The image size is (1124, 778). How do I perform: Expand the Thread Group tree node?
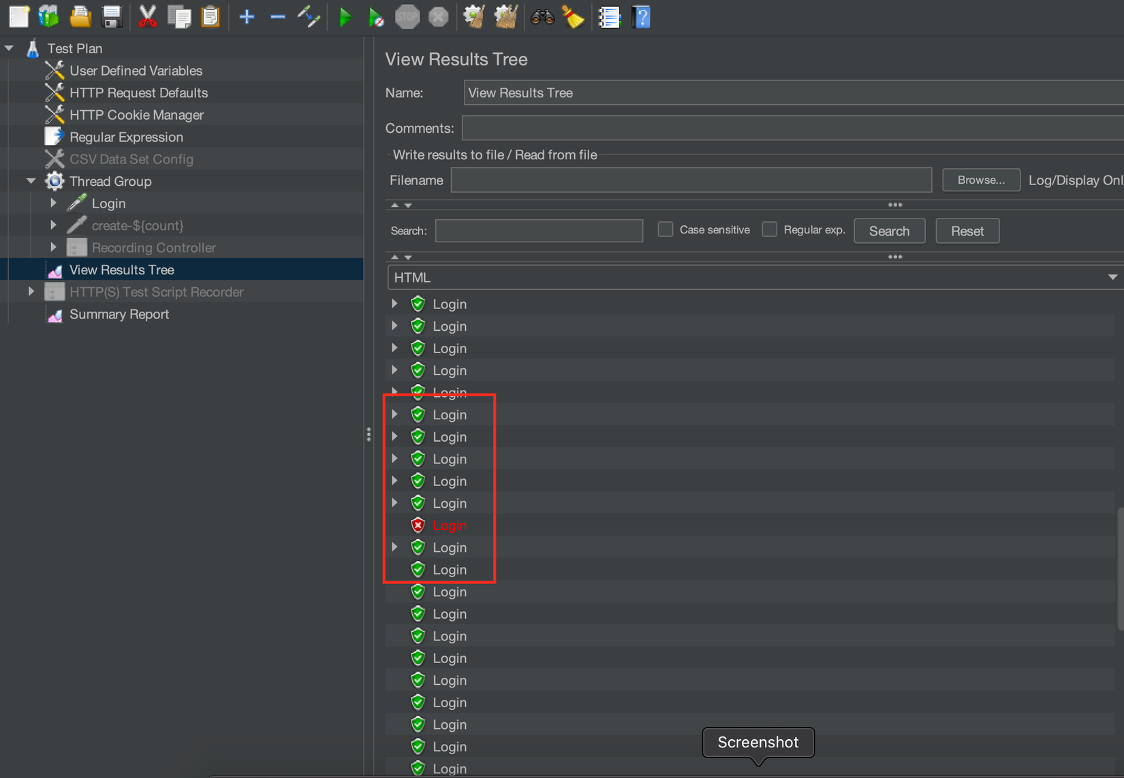(30, 181)
